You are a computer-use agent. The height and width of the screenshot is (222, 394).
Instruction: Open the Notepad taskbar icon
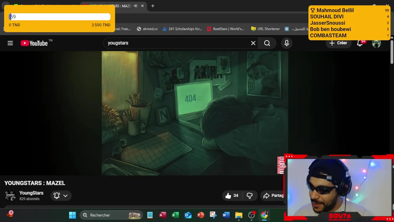click(150, 215)
